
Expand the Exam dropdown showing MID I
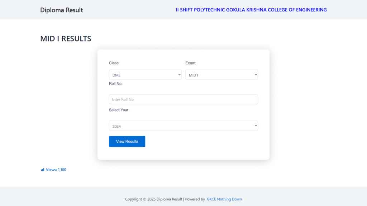click(221, 75)
